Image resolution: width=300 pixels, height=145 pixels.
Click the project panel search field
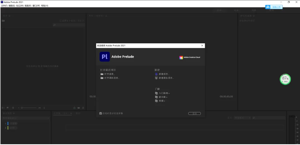pos(69,25)
